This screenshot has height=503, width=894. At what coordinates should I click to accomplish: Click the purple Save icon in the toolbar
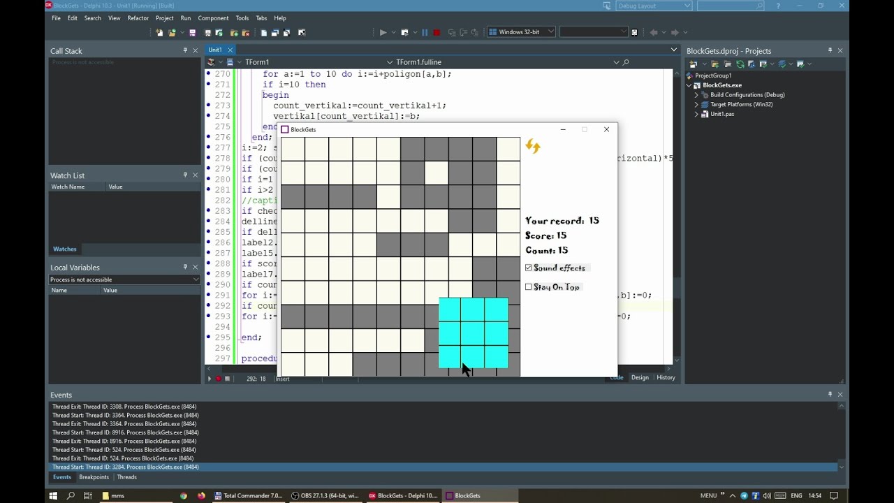coord(193,32)
